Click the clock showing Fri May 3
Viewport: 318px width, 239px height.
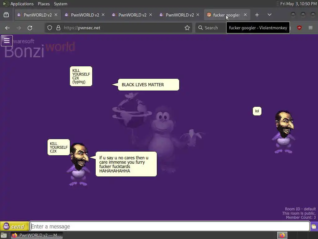point(298,4)
